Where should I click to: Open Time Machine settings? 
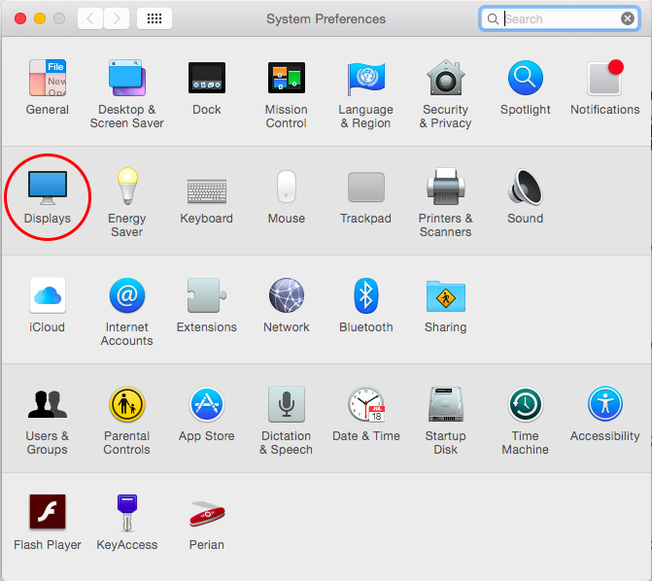coord(525,404)
